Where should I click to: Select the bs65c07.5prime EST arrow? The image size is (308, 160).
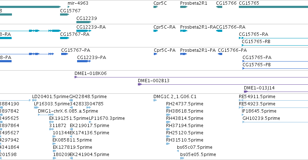tap(178, 151)
